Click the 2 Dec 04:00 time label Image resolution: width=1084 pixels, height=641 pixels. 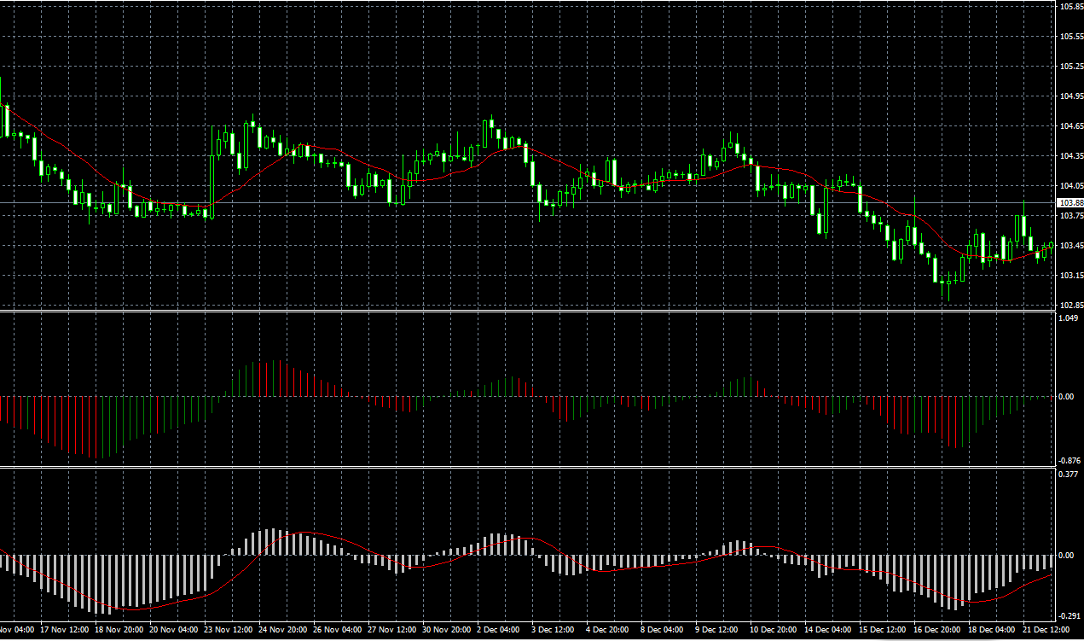tap(500, 631)
